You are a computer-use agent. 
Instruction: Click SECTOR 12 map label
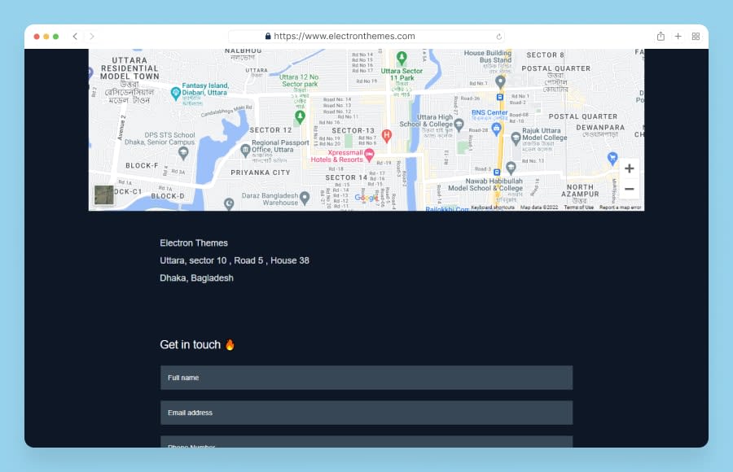tap(270, 130)
